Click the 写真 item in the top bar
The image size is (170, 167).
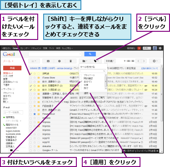45,48
